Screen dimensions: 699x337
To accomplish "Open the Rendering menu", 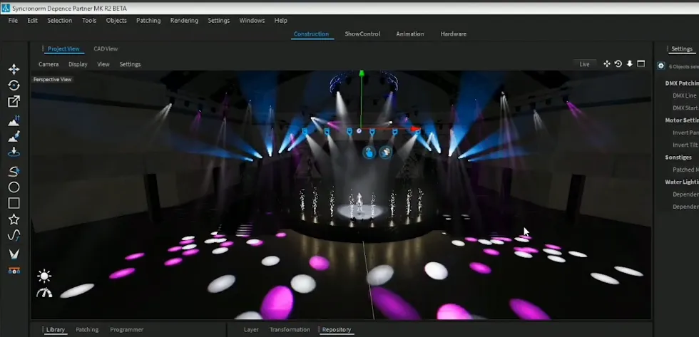I will [184, 21].
